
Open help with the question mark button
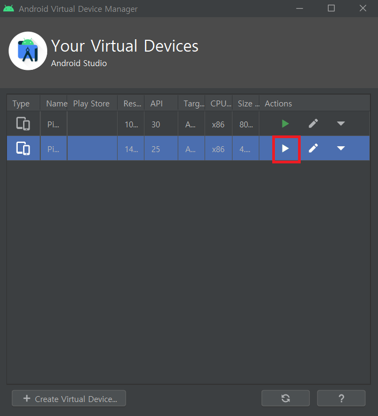click(341, 398)
